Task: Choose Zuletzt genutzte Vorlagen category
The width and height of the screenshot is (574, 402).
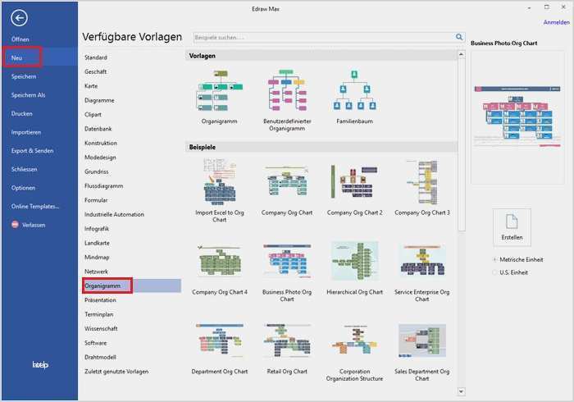Action: pos(116,372)
